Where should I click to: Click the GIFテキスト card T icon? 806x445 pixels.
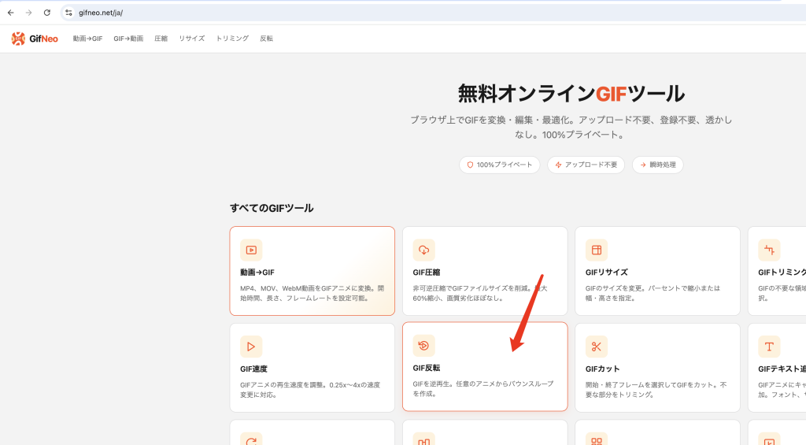(769, 347)
